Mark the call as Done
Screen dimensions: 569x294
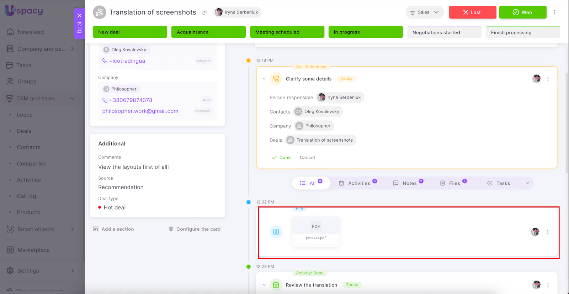point(281,158)
